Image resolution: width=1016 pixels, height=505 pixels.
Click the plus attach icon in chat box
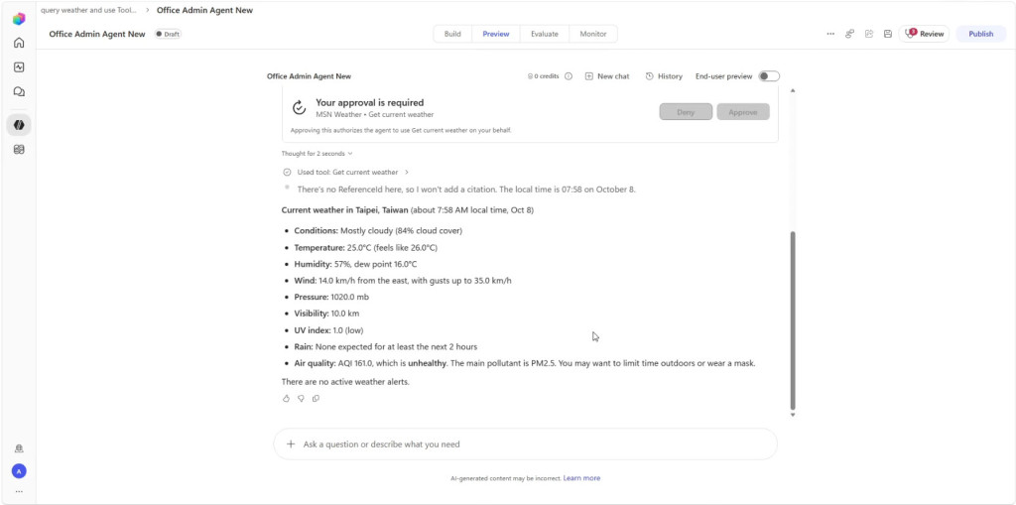tap(291, 444)
